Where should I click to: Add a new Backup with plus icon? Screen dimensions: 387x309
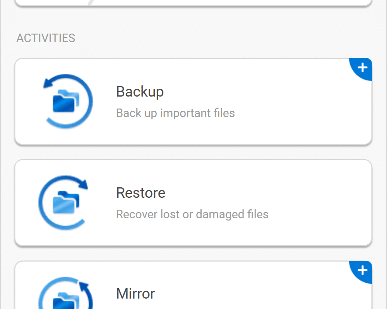pos(362,68)
